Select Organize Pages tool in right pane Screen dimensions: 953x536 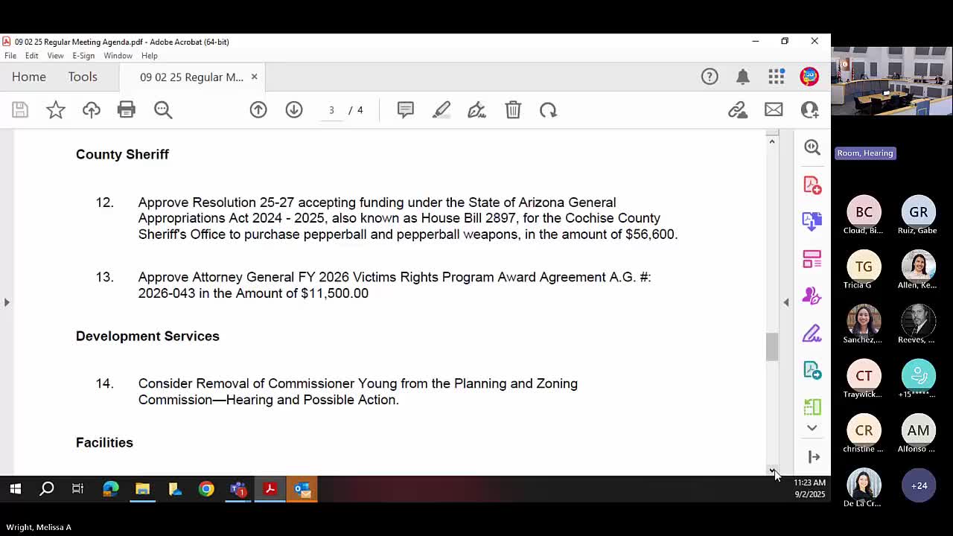(x=812, y=258)
